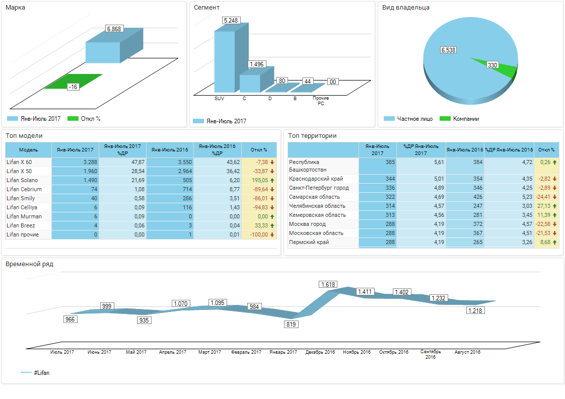
Task: Click the red down arrow in Lifan X 50 row
Action: 272,172
